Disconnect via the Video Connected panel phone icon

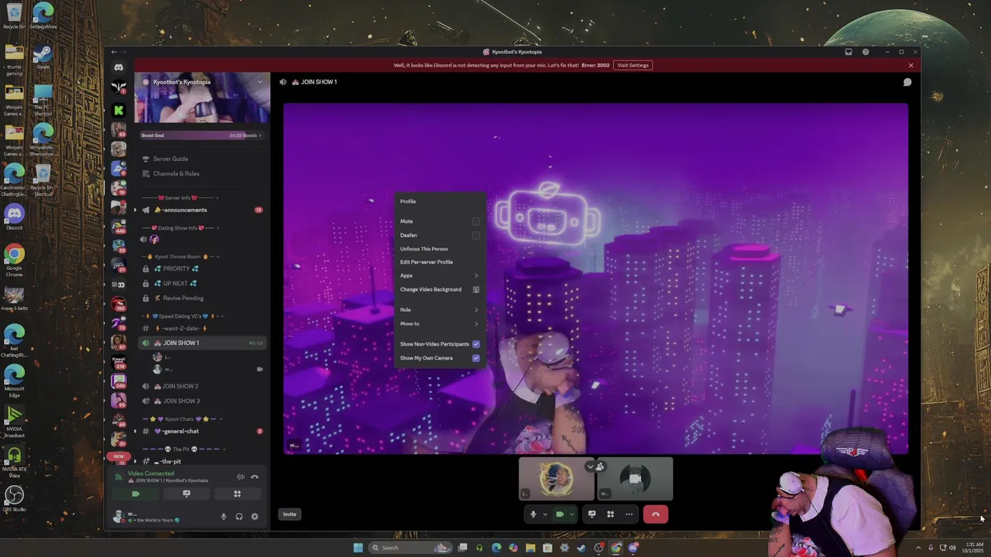pos(254,477)
